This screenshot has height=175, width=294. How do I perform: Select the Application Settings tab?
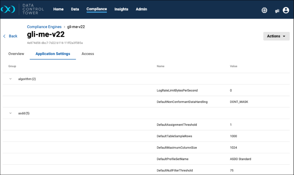tap(53, 54)
